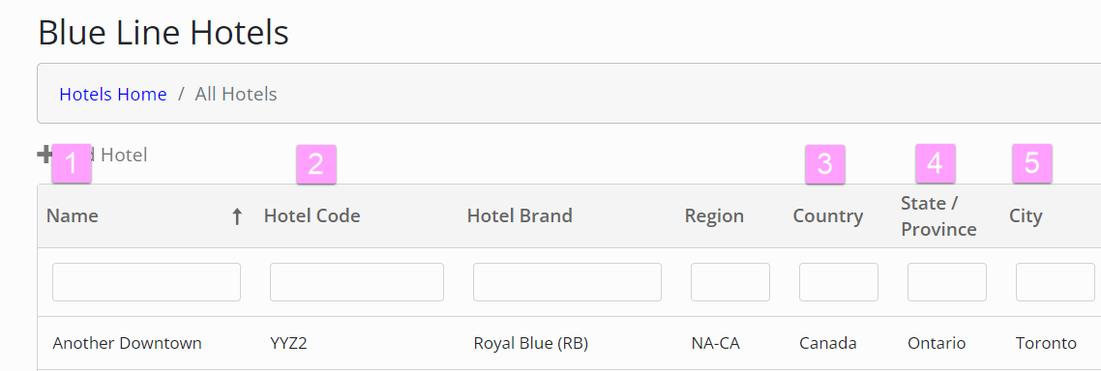Select the pink marker labeled 4
This screenshot has width=1101, height=371.
[936, 163]
